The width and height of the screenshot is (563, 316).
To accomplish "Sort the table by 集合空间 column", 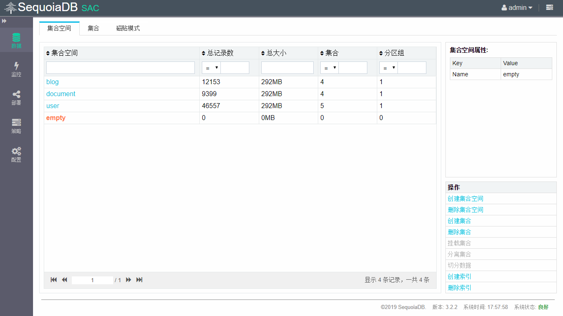I will [62, 53].
